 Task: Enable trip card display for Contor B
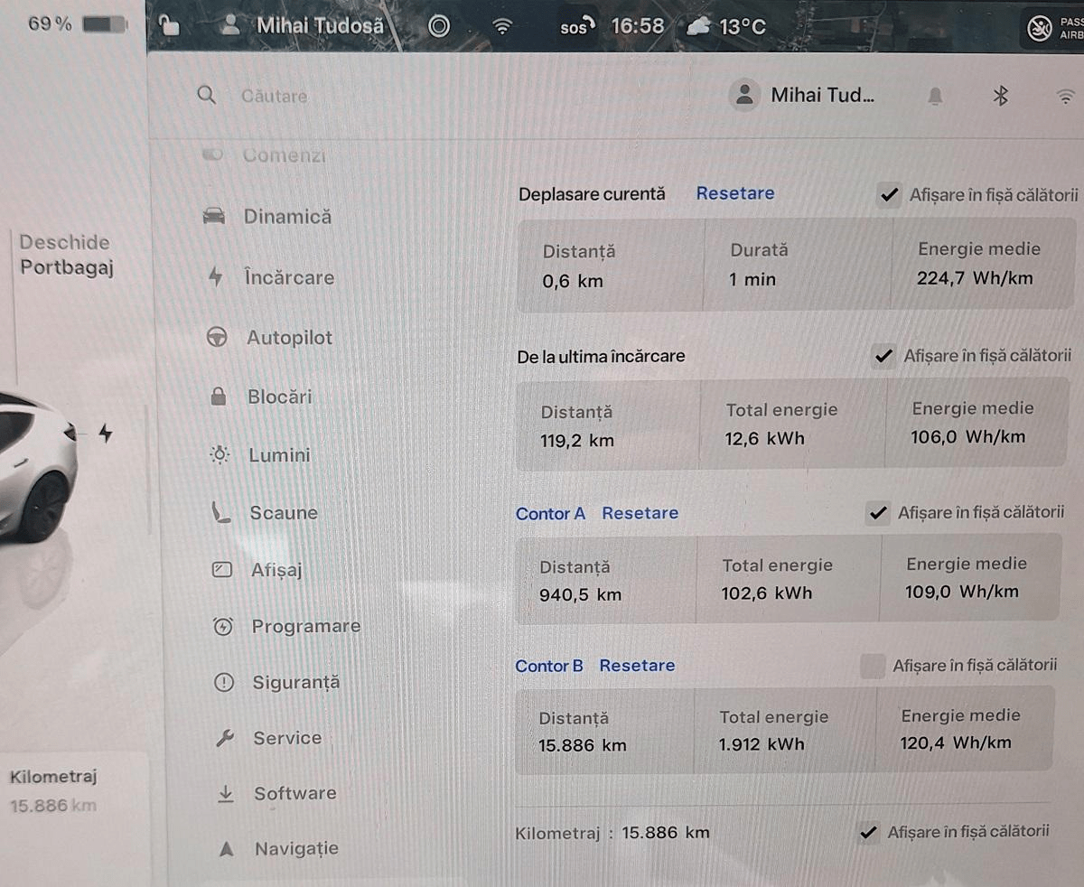872,667
